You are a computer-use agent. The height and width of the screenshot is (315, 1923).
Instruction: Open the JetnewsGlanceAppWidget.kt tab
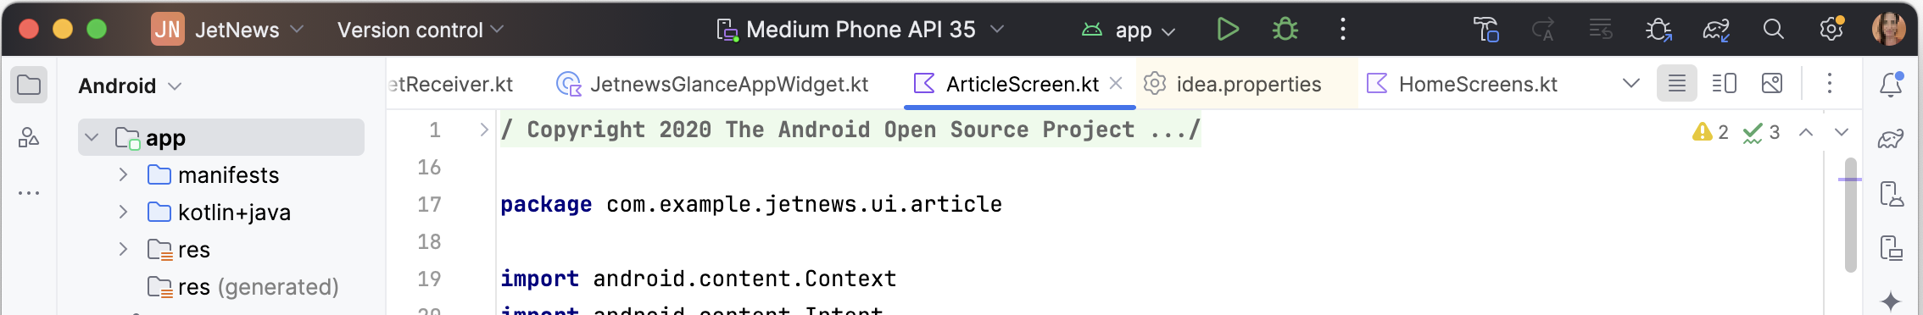tap(712, 84)
